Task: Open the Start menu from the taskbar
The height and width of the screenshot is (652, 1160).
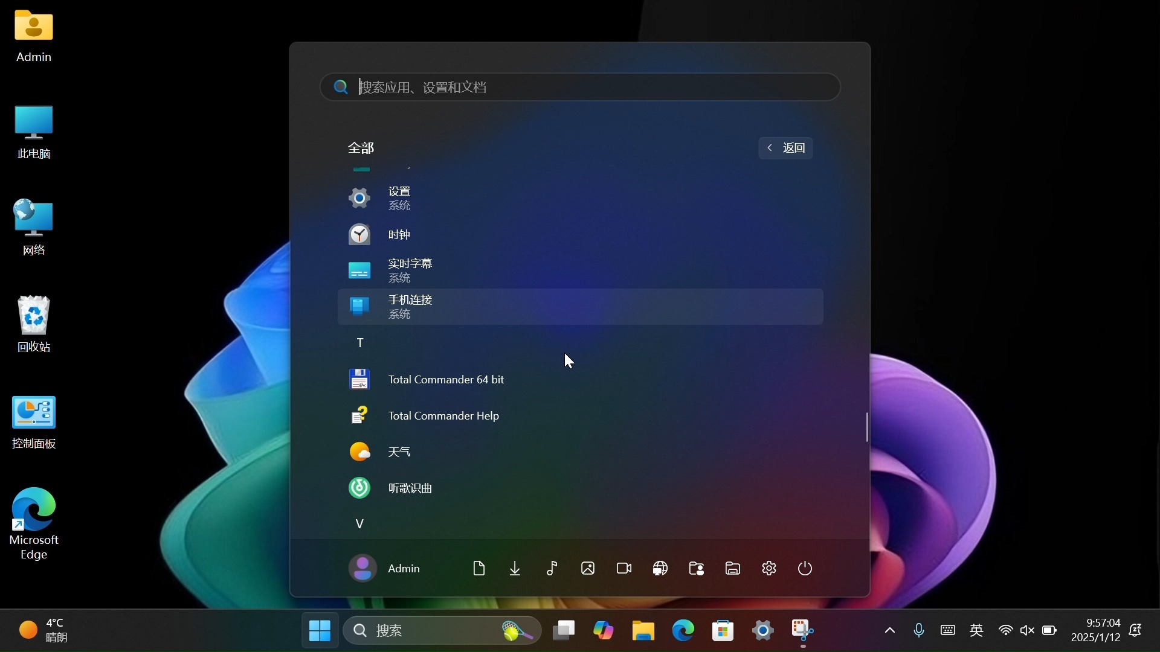Action: (319, 630)
